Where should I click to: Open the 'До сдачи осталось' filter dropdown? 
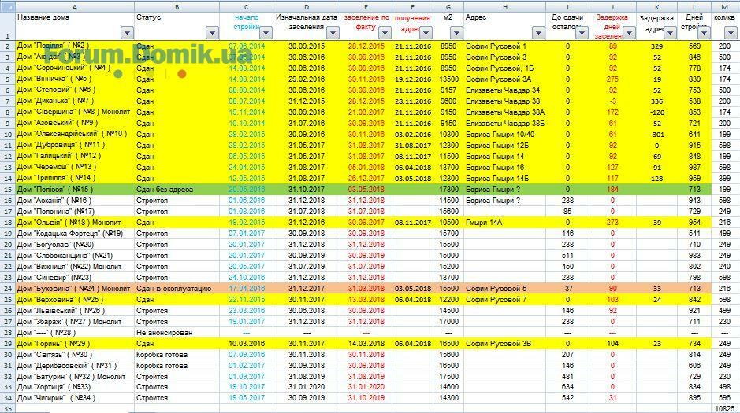click(x=582, y=33)
